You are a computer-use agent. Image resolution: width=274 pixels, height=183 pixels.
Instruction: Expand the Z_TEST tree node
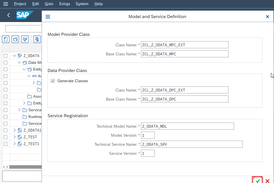pyautogui.click(x=14, y=137)
